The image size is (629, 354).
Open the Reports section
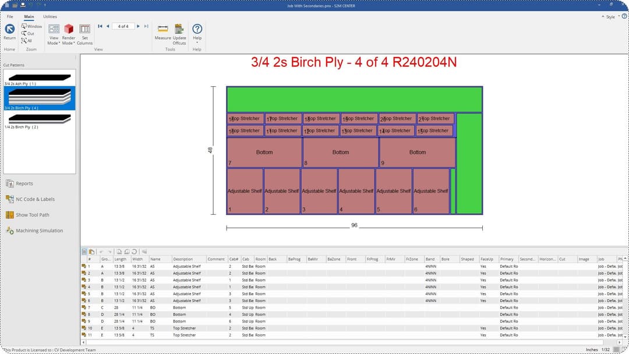(24, 183)
